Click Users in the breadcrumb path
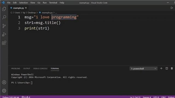Viewport: 175px width, 98px height. 17,13
